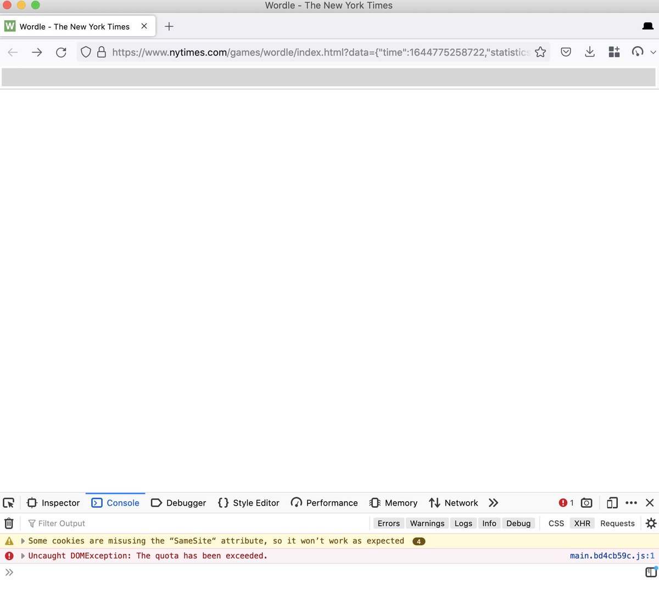The width and height of the screenshot is (659, 595).
Task: Open the Network panel
Action: (454, 503)
